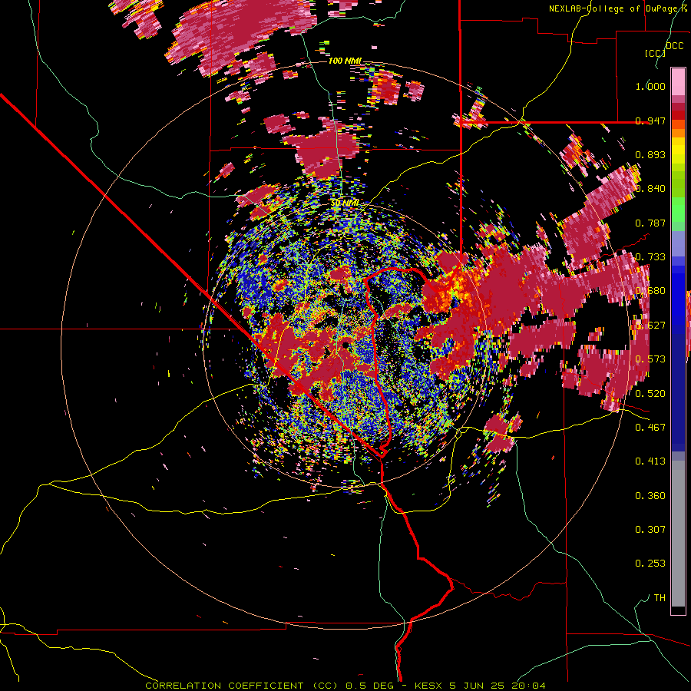The image size is (691, 691).
Task: Click the 0.947 scale label
Action: pos(650,121)
